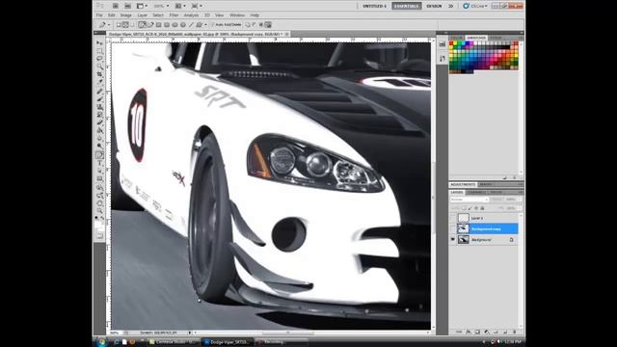Select the Eyedropper tool
This screenshot has height=347, width=617.
pyautogui.click(x=99, y=82)
